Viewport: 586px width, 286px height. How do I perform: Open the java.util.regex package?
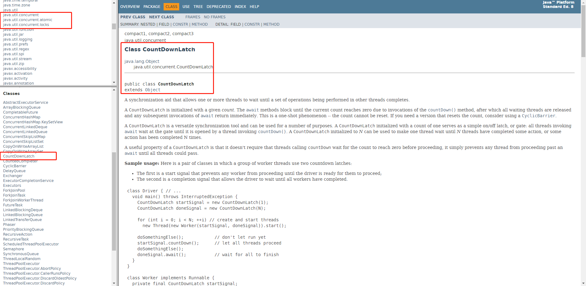pyautogui.click(x=16, y=49)
